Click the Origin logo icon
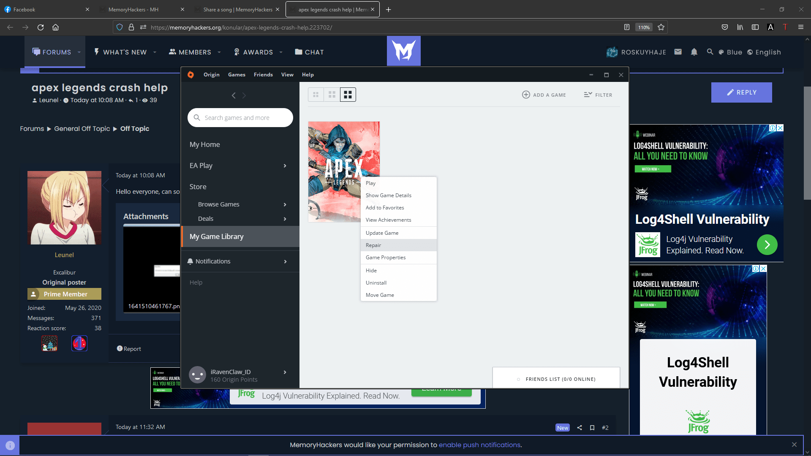811x456 pixels. point(191,75)
